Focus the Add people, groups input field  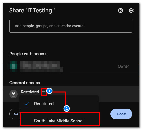71,26
